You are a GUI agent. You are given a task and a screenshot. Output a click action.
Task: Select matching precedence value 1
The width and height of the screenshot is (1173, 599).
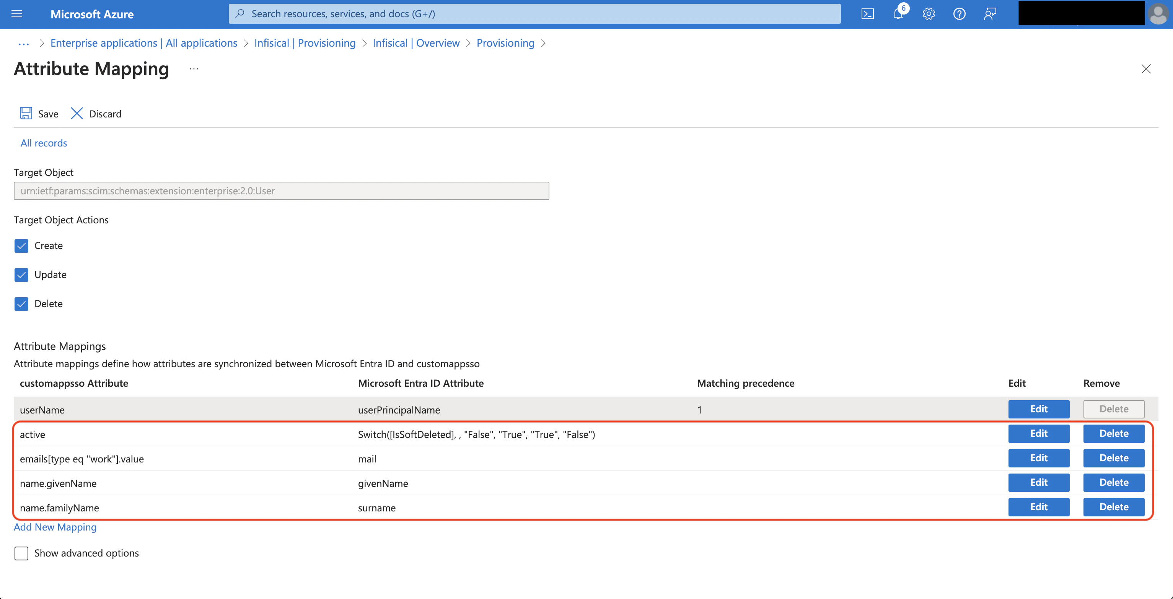coord(699,410)
